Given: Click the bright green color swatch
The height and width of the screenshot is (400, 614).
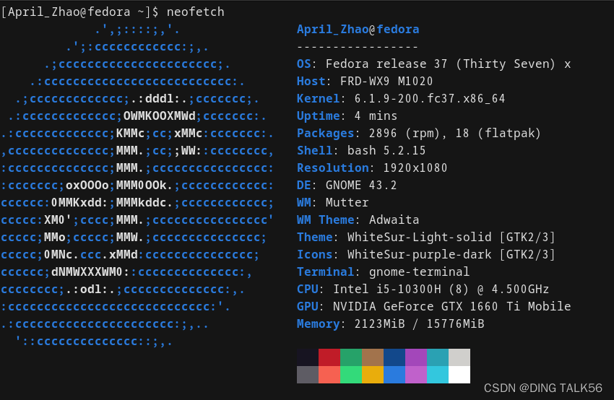Looking at the screenshot, I should 351,375.
